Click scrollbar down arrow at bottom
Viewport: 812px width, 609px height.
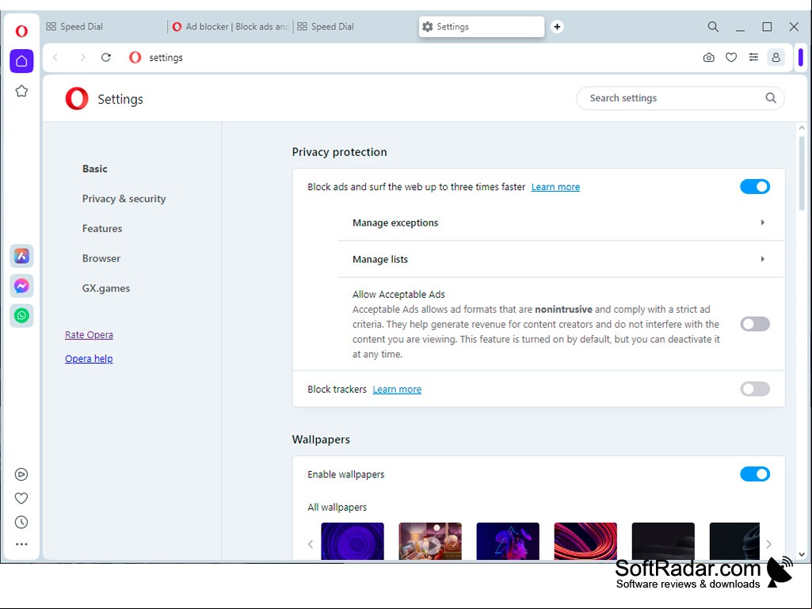802,554
